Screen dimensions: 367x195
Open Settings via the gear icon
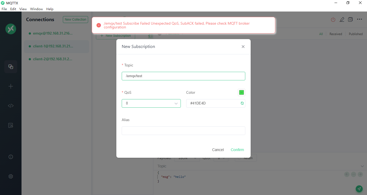tap(11, 177)
